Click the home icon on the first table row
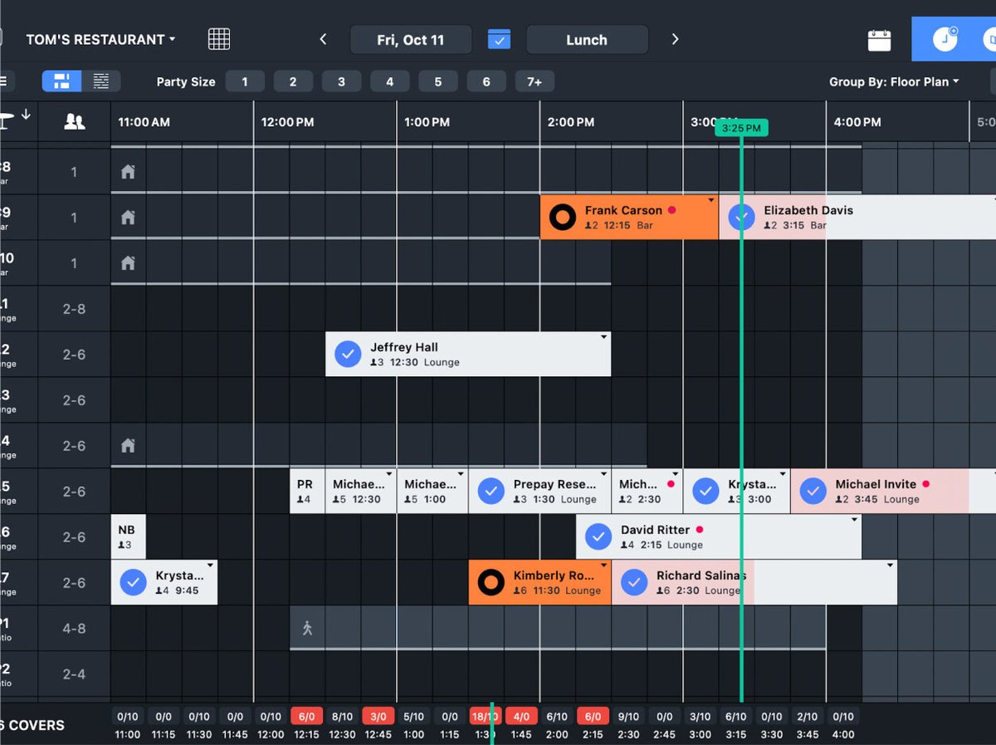The width and height of the screenshot is (996, 745). pyautogui.click(x=128, y=171)
